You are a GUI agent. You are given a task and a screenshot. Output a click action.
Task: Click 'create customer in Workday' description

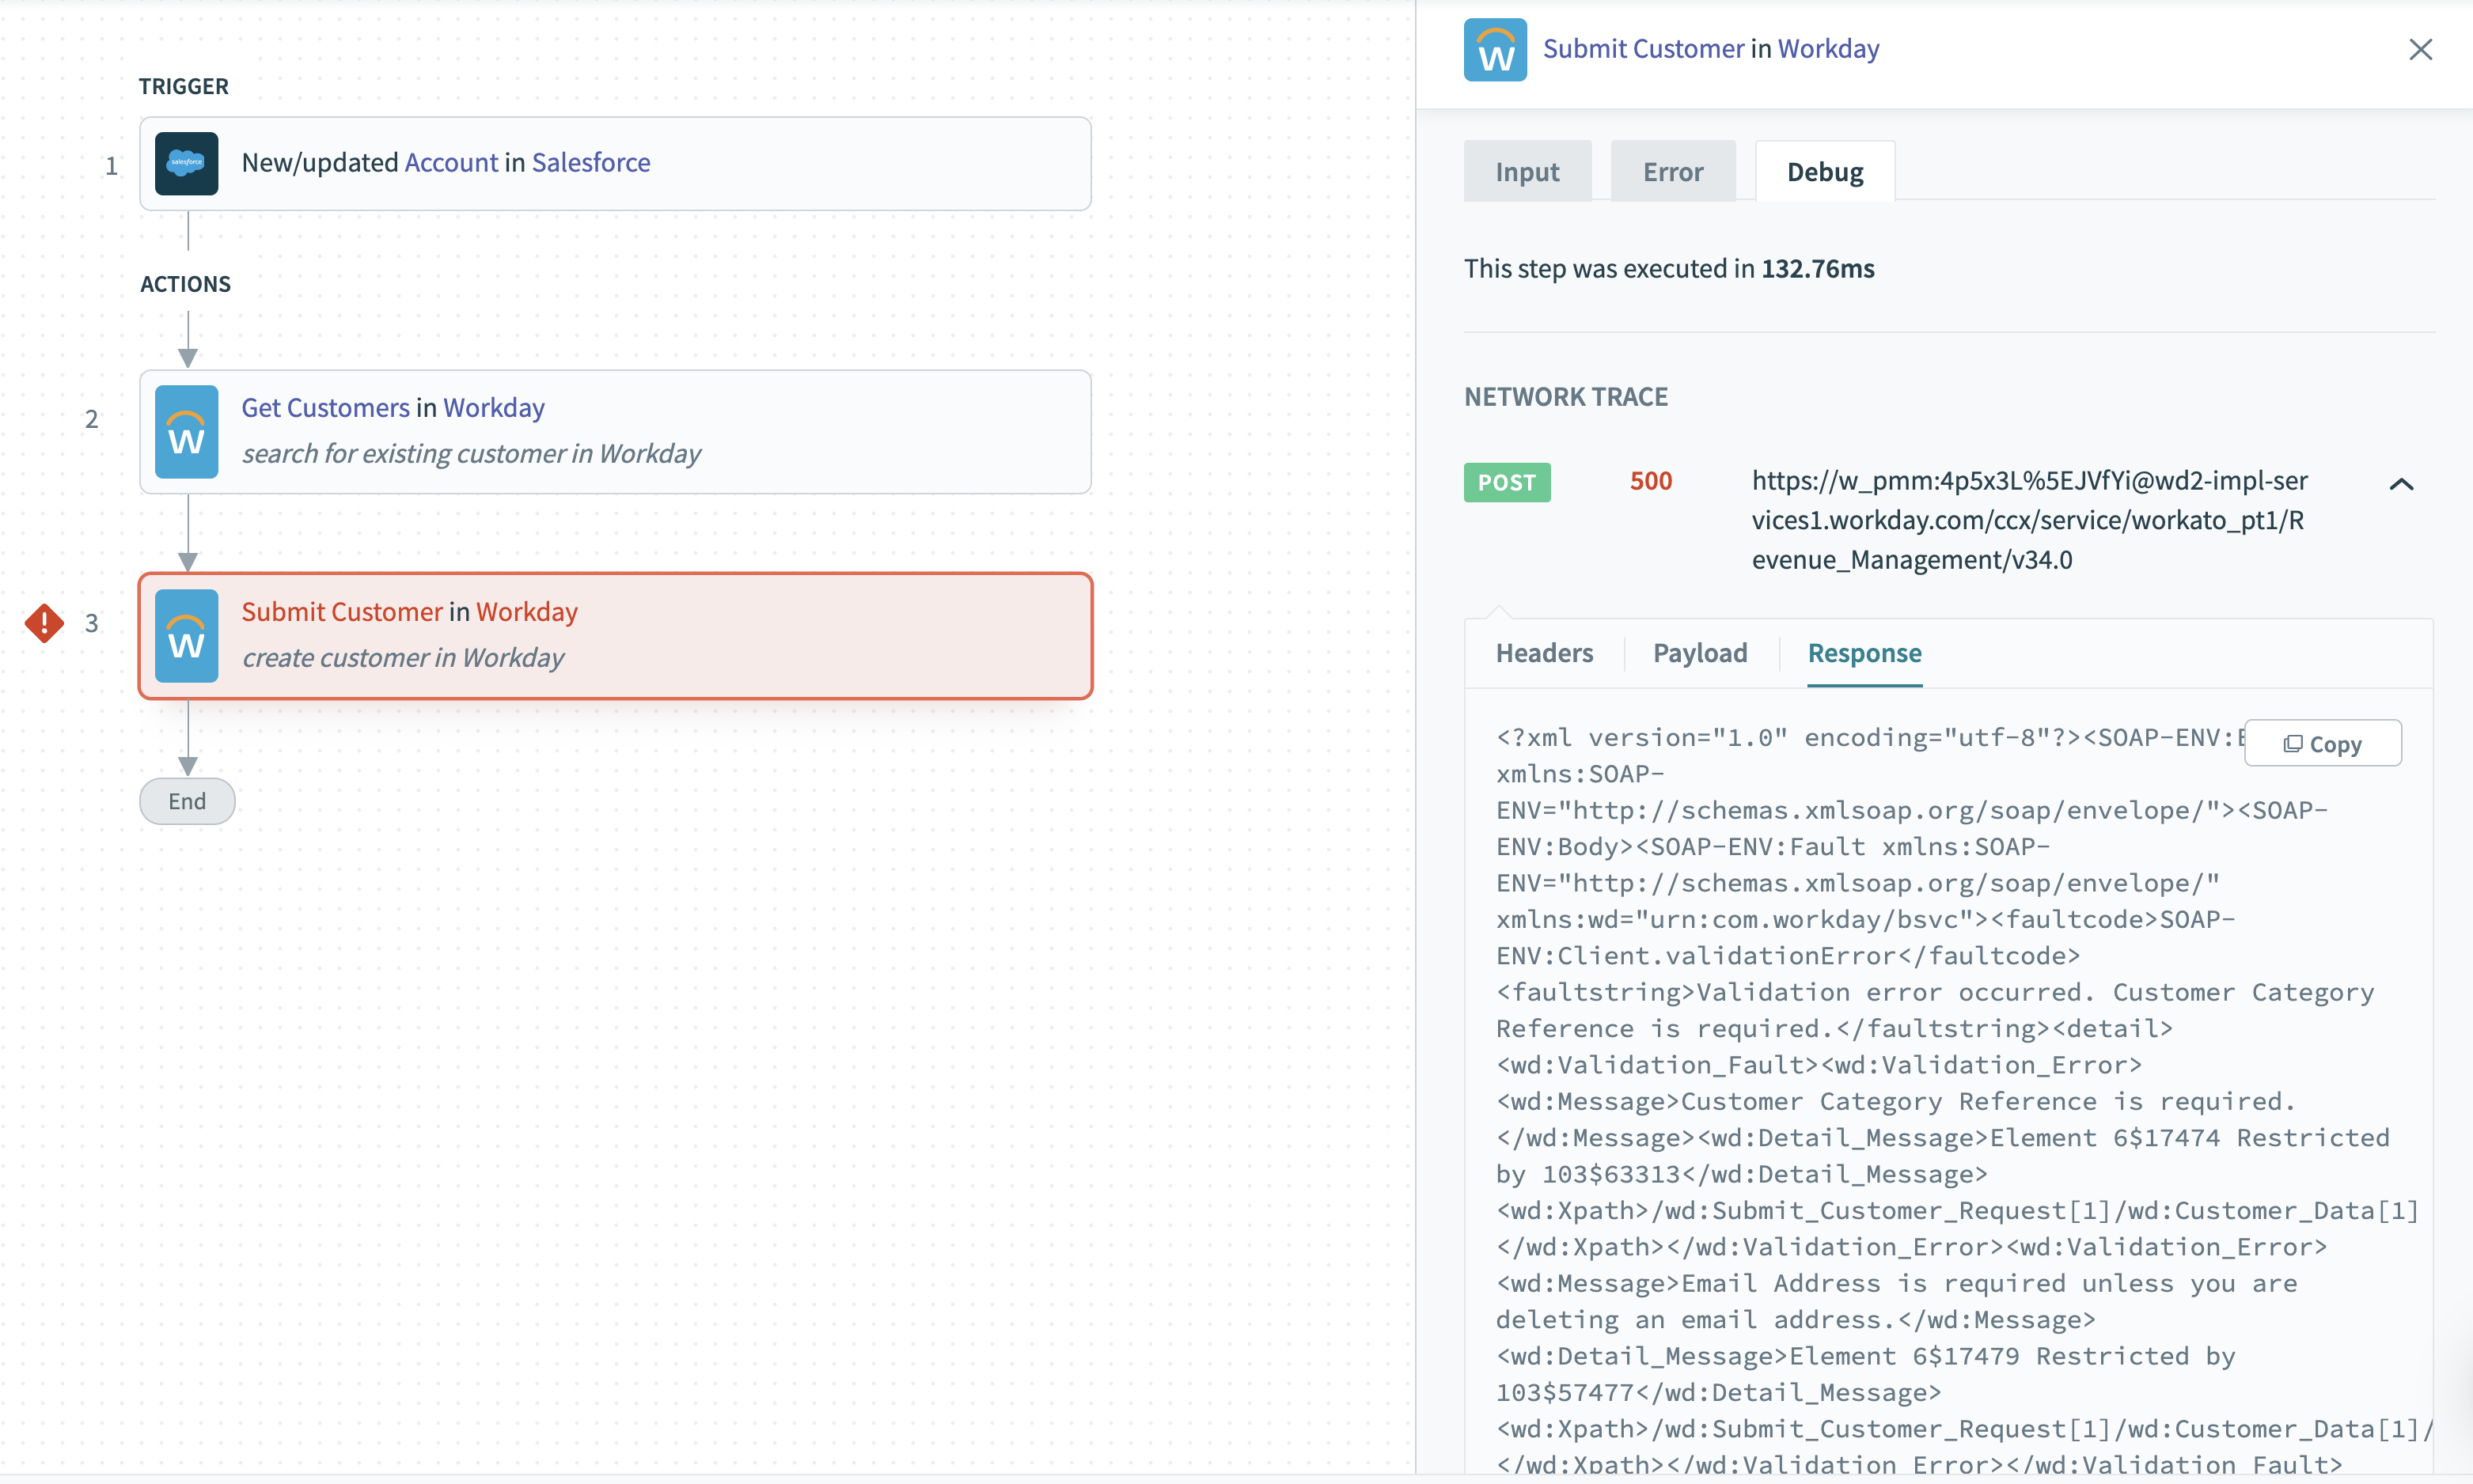[x=402, y=657]
